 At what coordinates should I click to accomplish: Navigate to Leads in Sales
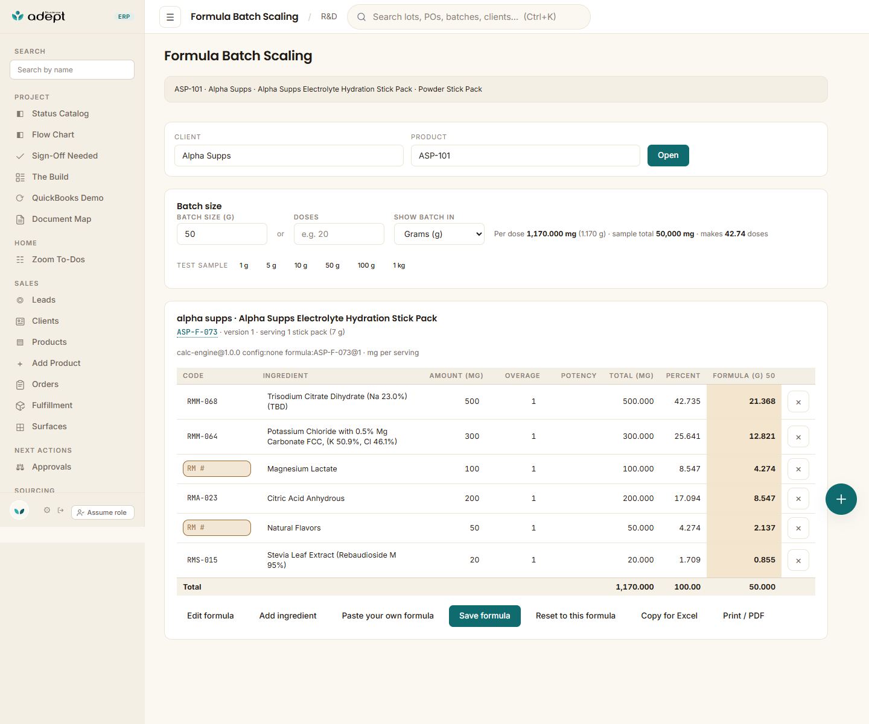(x=43, y=300)
